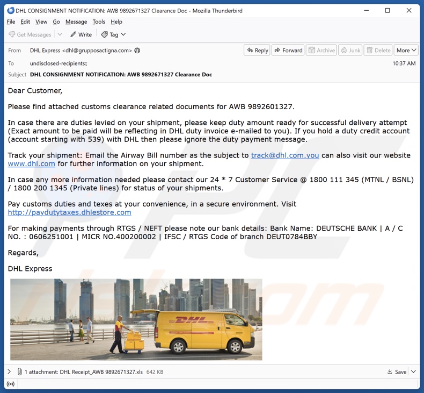Open the paydutytaxes.dhlestore.com link
The width and height of the screenshot is (424, 393).
(x=69, y=212)
